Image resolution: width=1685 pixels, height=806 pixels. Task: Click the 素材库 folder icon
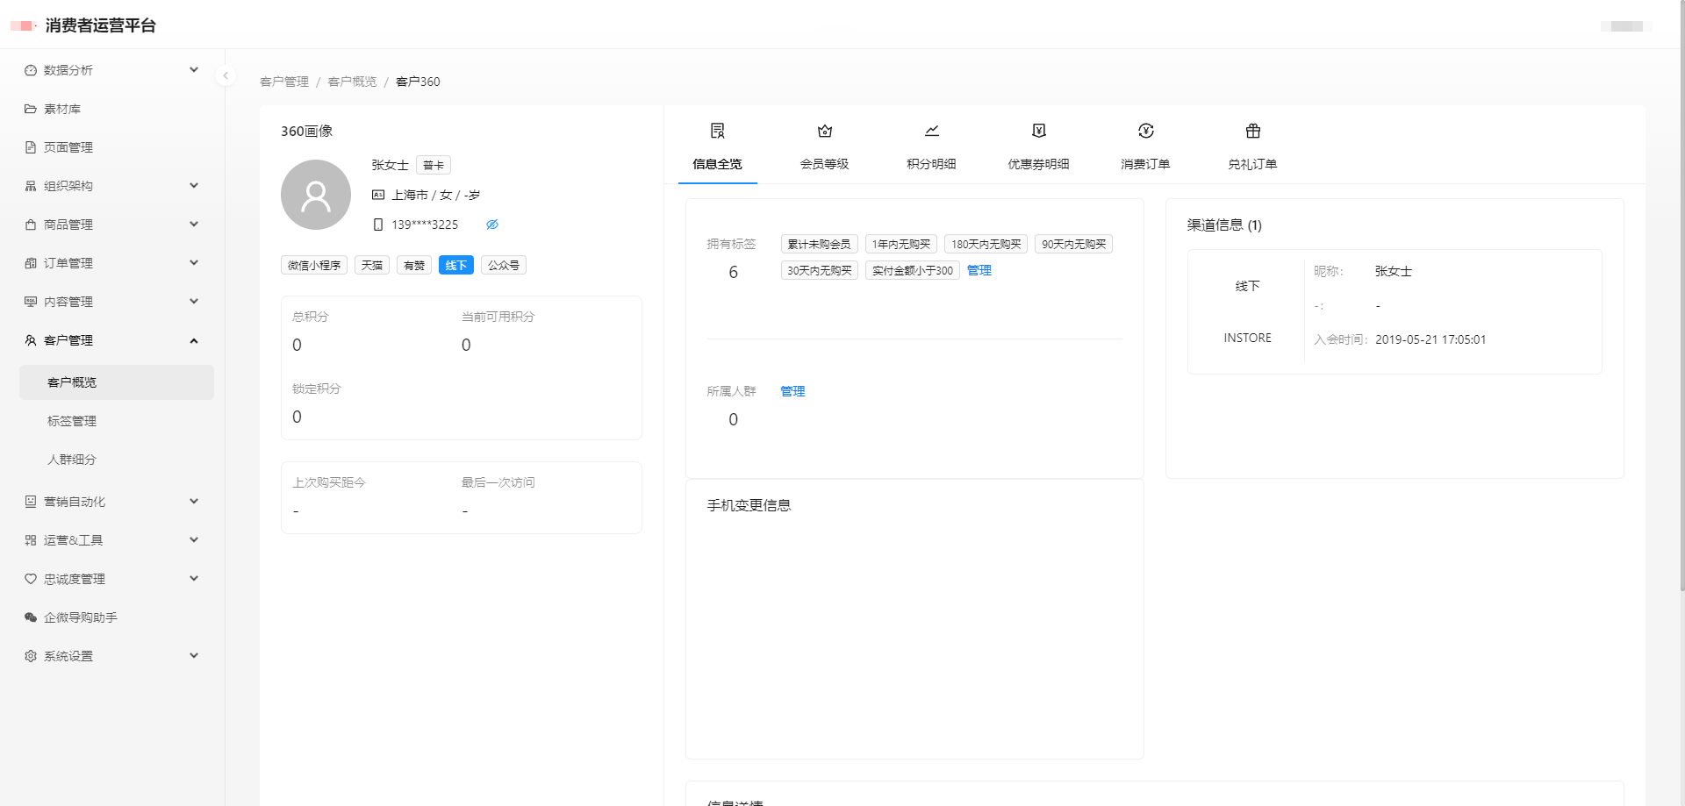point(31,109)
